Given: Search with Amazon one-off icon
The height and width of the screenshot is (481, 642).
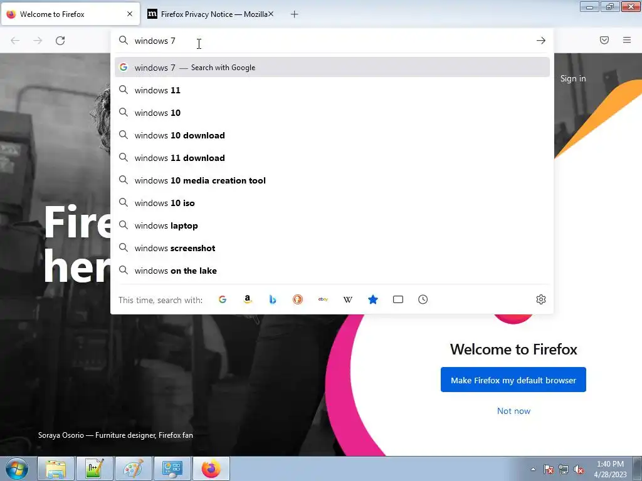Looking at the screenshot, I should click(247, 299).
